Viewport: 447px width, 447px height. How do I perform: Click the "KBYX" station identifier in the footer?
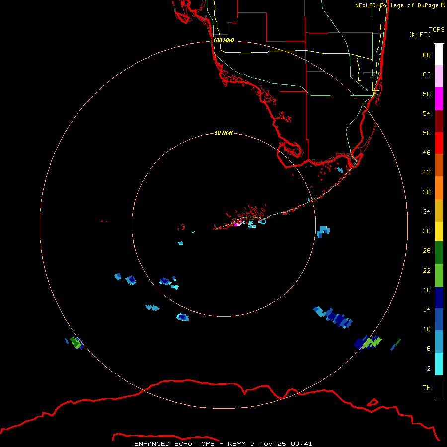(237, 444)
